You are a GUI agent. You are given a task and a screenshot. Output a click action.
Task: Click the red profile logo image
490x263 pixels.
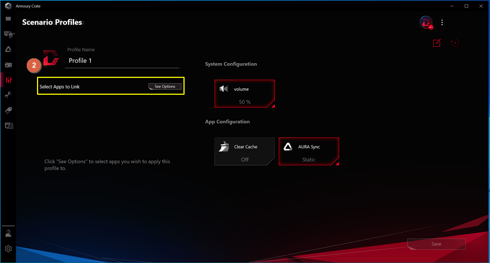51,58
